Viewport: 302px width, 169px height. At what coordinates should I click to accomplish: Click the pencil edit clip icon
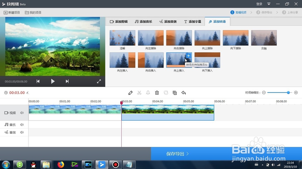pyautogui.click(x=130, y=93)
